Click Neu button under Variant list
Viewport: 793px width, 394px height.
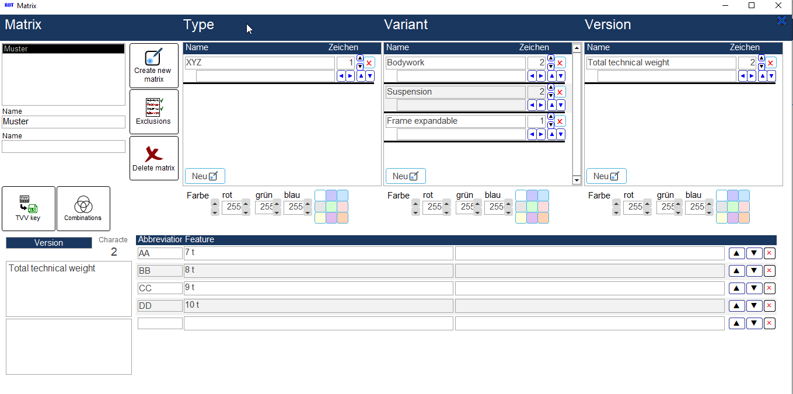[406, 176]
